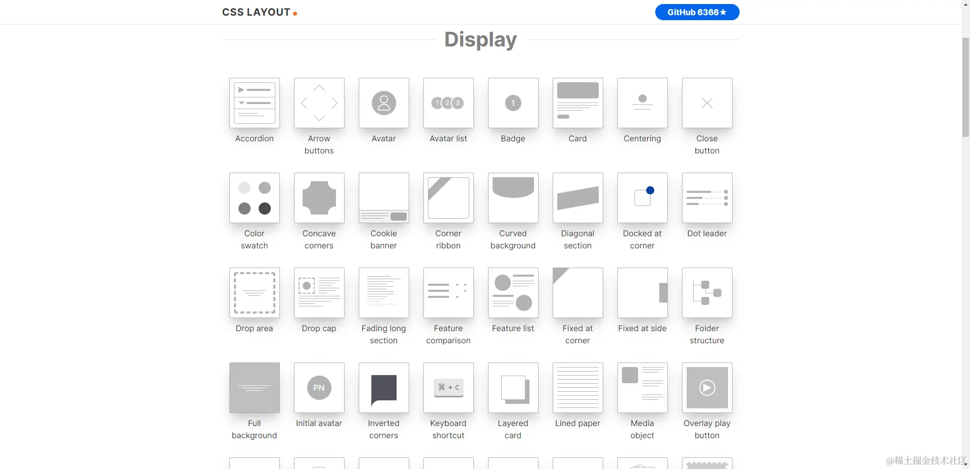
Task: Click the Feature list text label
Action: point(513,328)
